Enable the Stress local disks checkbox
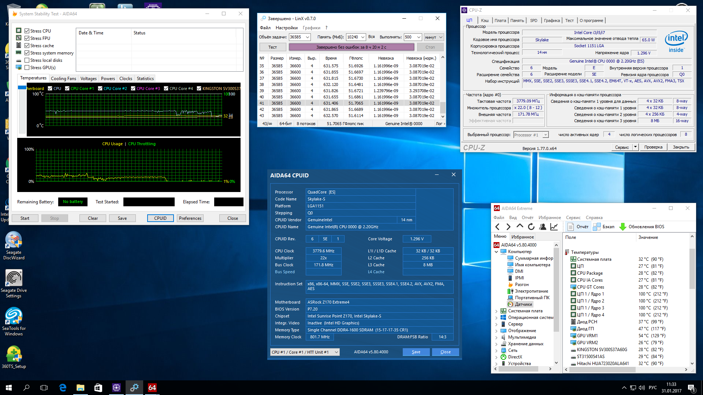Screen dimensions: 703x395 point(27,60)
